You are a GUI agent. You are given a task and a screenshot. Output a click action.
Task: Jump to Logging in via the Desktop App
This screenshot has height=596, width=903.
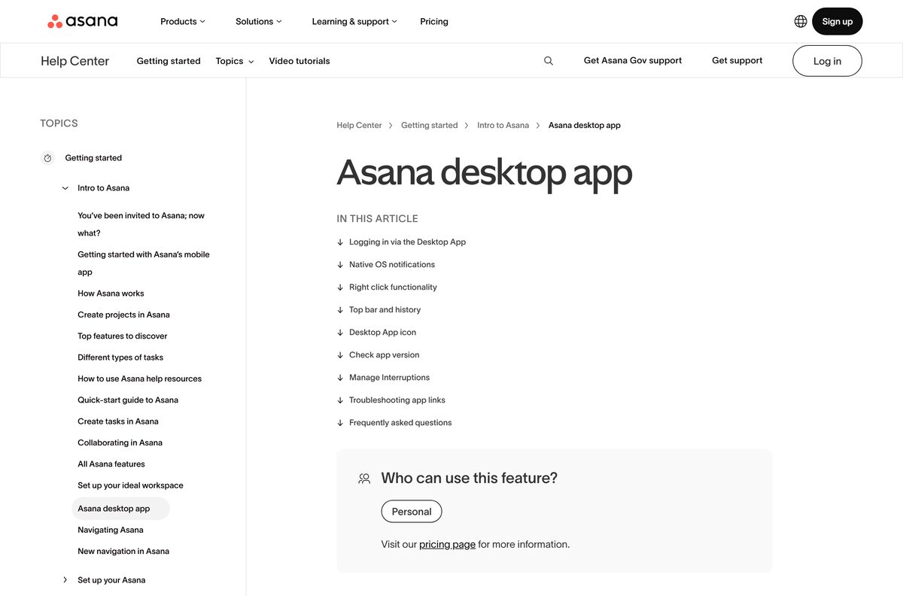(407, 242)
